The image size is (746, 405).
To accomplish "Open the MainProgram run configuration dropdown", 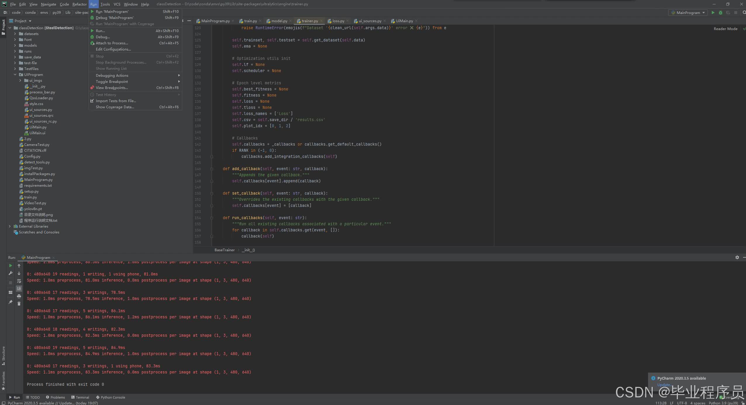I will point(688,13).
